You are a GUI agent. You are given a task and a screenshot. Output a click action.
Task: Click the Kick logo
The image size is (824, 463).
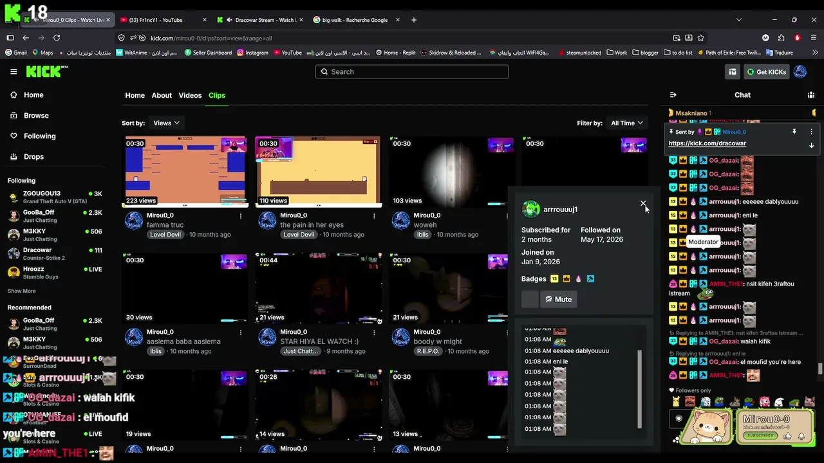(x=47, y=71)
